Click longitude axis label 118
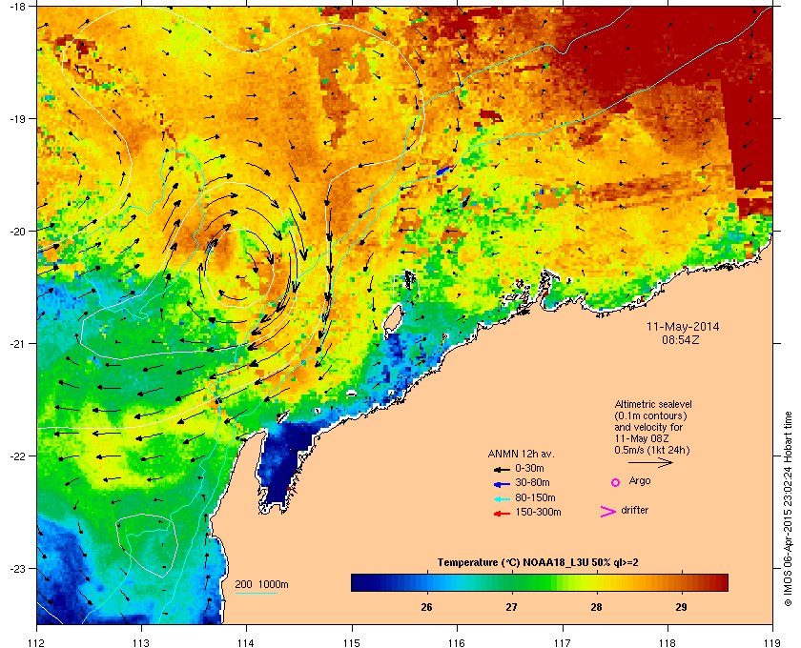Image resolution: width=801 pixels, height=648 pixels. click(x=667, y=643)
